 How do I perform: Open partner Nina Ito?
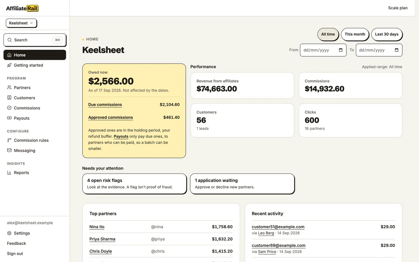[97, 227]
